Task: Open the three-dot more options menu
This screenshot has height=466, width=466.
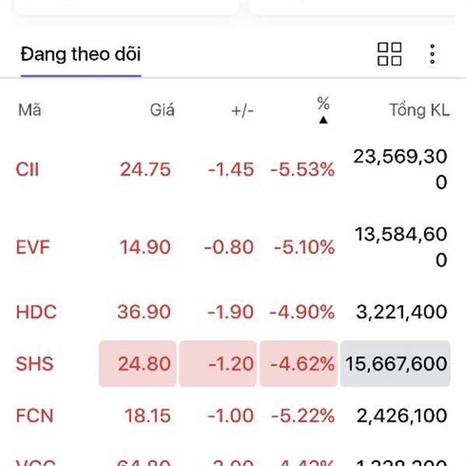Action: 433,54
